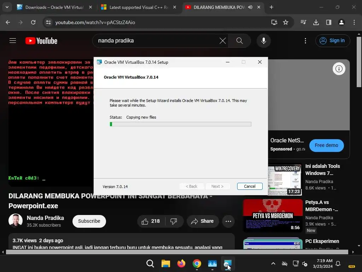Switch to the Downloads – Oracle VM VirtualBox tab

click(54, 7)
